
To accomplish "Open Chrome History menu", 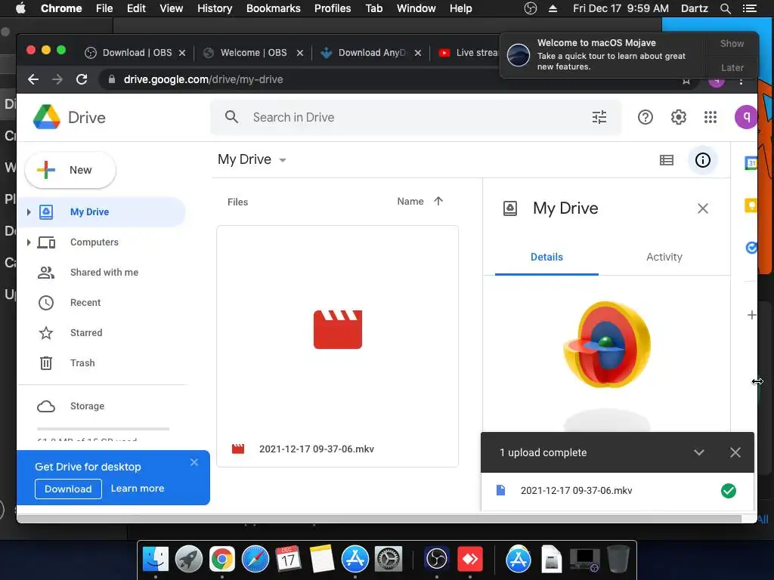I will (215, 8).
